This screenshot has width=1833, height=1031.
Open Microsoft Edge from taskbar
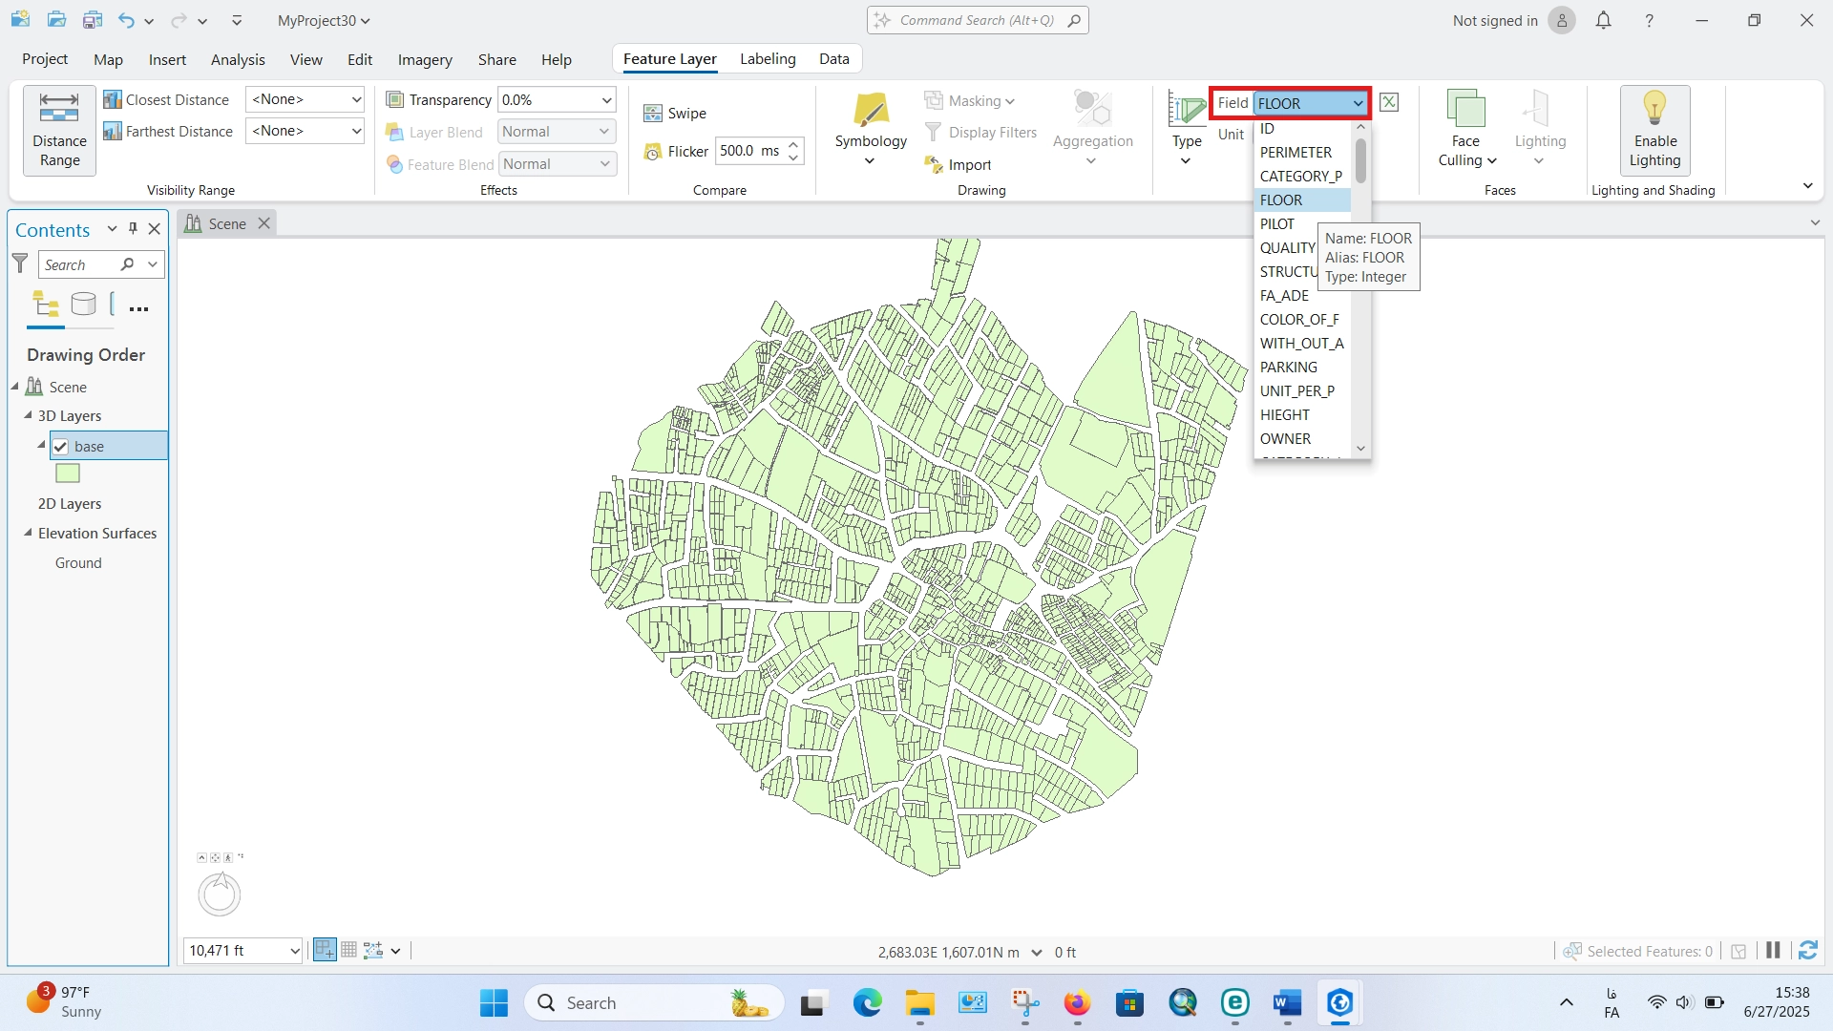[x=867, y=1002]
